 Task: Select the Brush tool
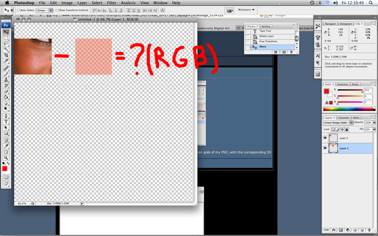click(x=6, y=74)
